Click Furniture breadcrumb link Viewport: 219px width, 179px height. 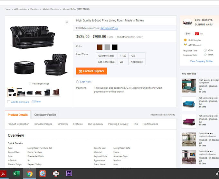(34, 9)
